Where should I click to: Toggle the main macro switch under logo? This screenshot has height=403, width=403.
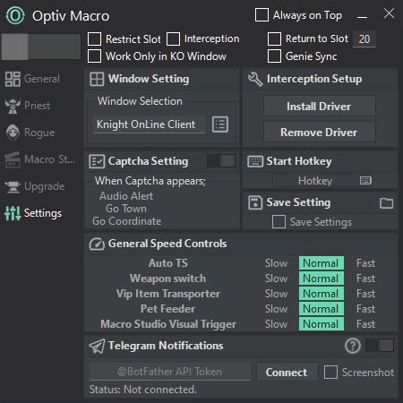pyautogui.click(x=41, y=47)
